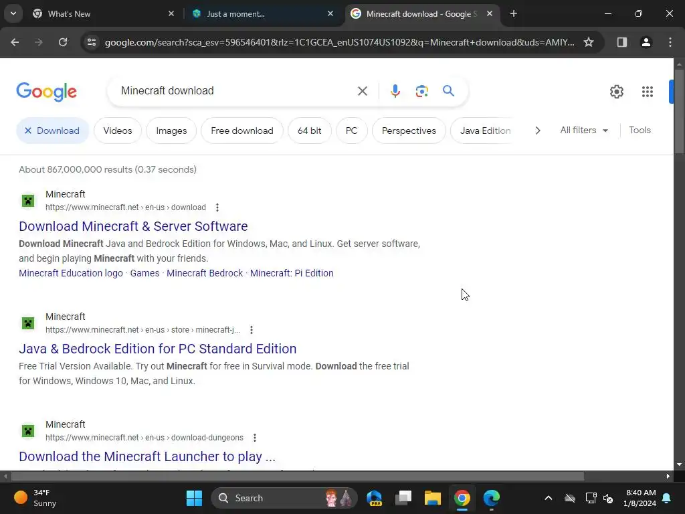The image size is (685, 514).
Task: Click the taskbar Search box
Action: [x=284, y=498]
